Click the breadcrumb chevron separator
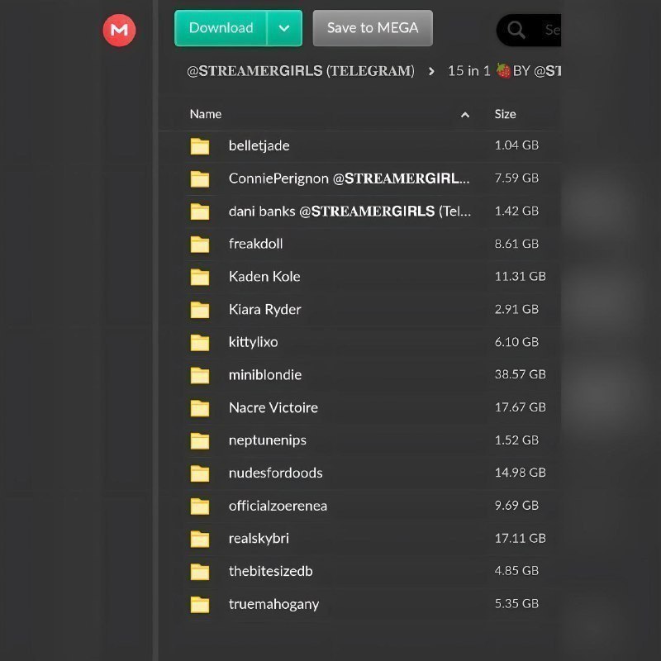This screenshot has width=661, height=661. tap(431, 71)
